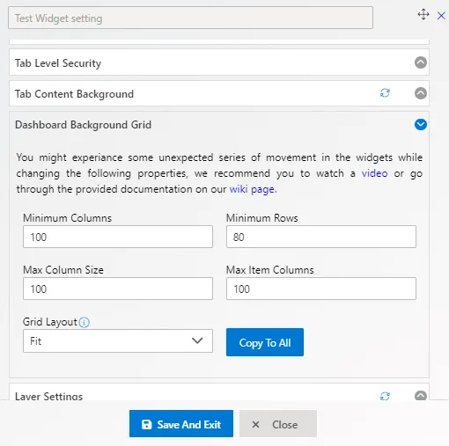Click the X icon beside the move handle
Viewport: 449px width, 446px height.
click(441, 16)
